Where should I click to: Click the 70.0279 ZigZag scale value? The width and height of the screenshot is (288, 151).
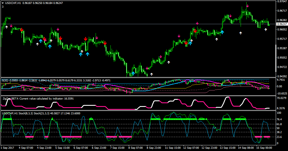pyautogui.click(x=281, y=98)
